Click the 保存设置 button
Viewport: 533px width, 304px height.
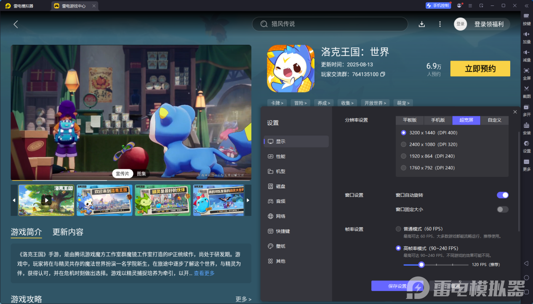(397, 286)
